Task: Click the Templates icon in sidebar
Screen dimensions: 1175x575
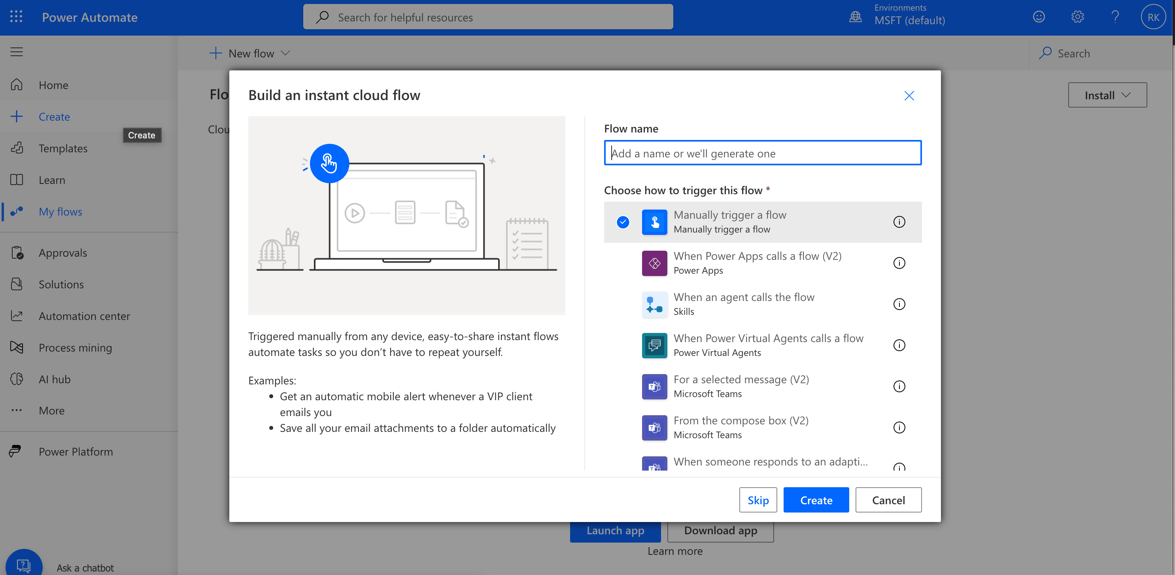Action: point(17,148)
